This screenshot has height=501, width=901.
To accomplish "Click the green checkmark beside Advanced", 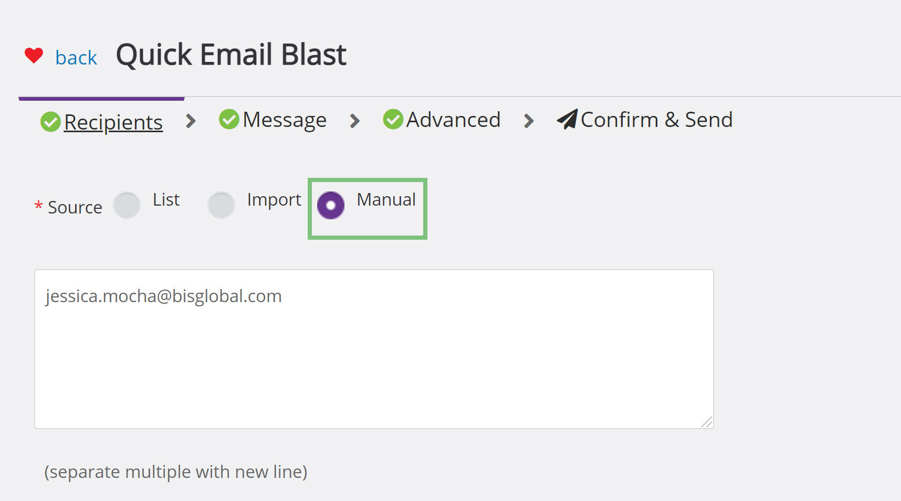I will click(393, 119).
